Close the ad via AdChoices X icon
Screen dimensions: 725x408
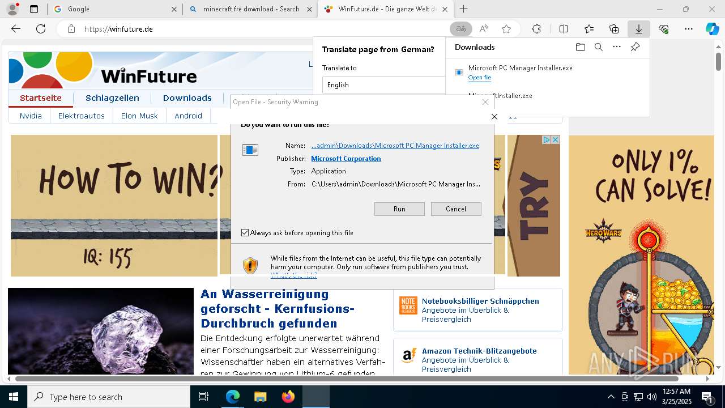[x=555, y=139]
